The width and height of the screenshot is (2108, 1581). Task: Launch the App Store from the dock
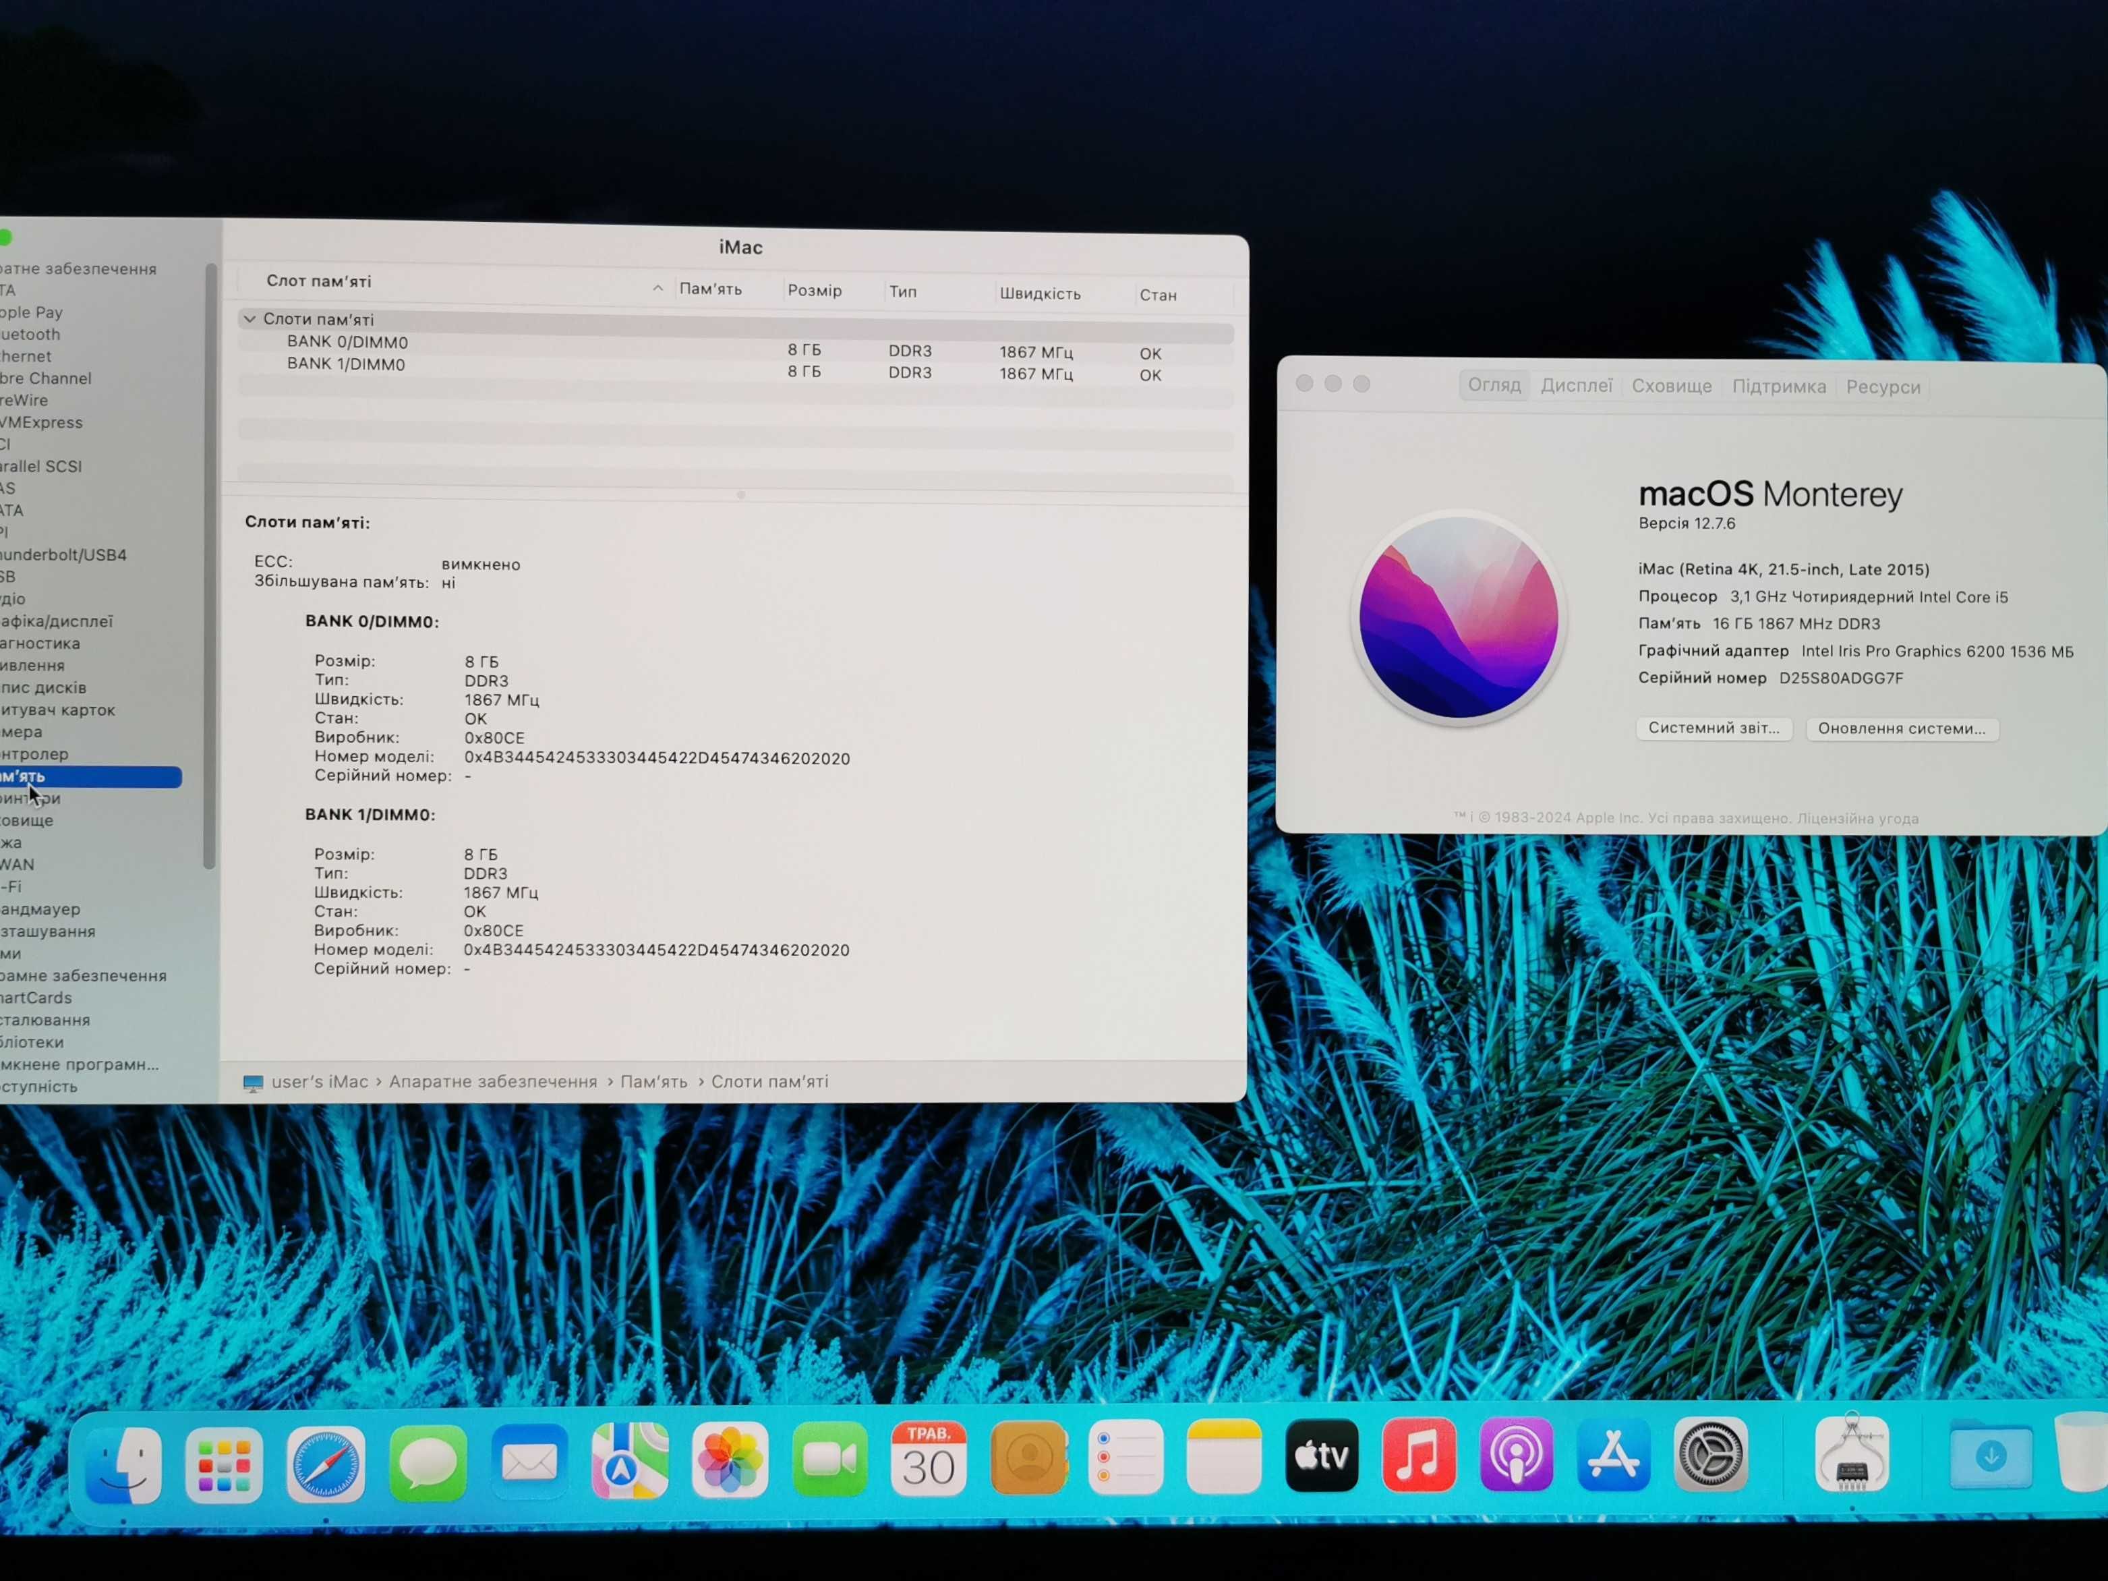pyautogui.click(x=1614, y=1454)
